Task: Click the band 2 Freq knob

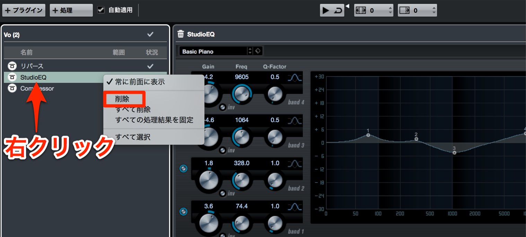Action: [242, 179]
